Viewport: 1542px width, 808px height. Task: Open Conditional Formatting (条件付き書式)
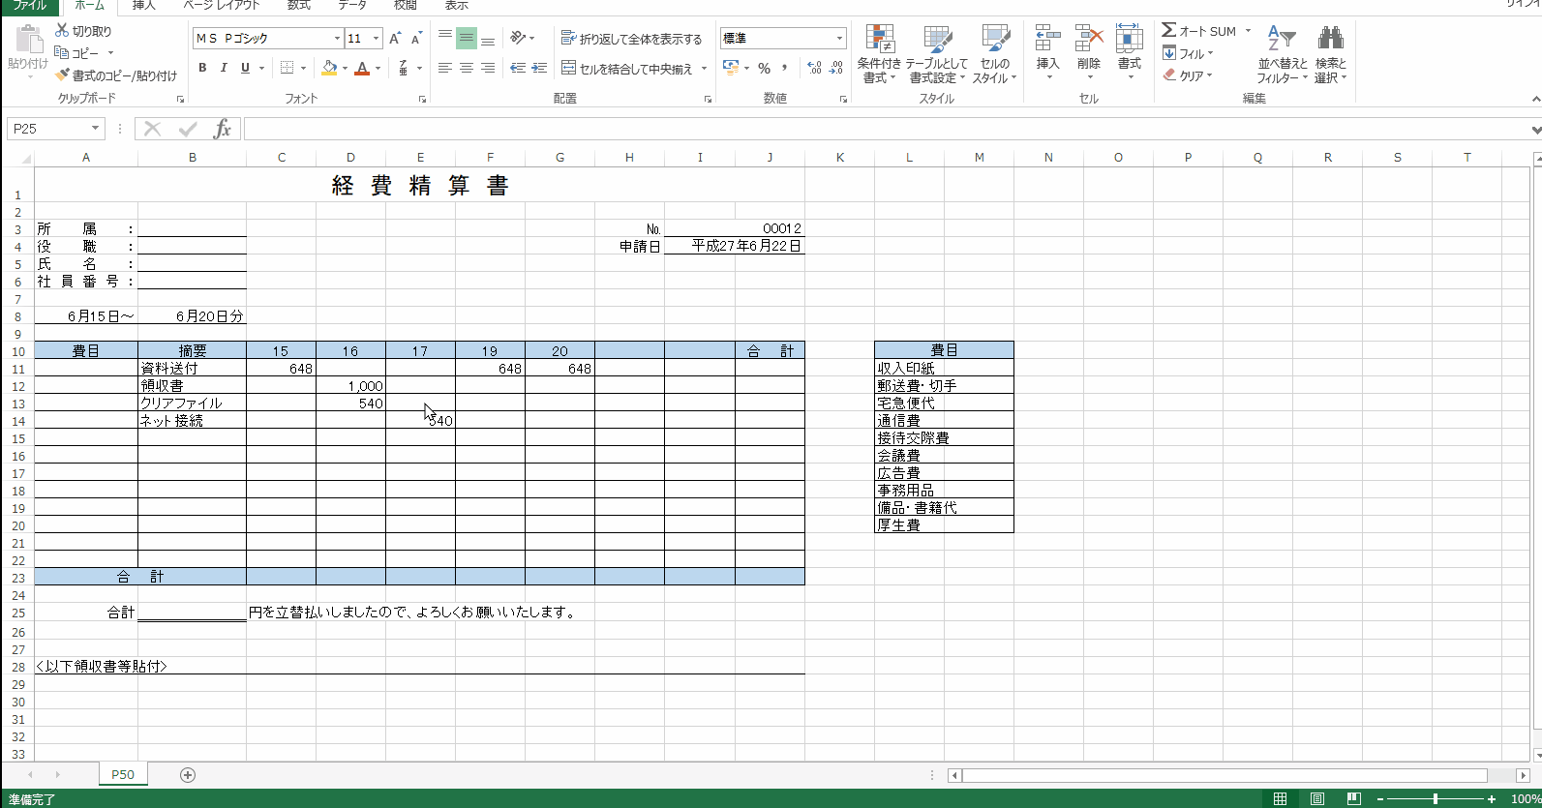[x=879, y=54]
